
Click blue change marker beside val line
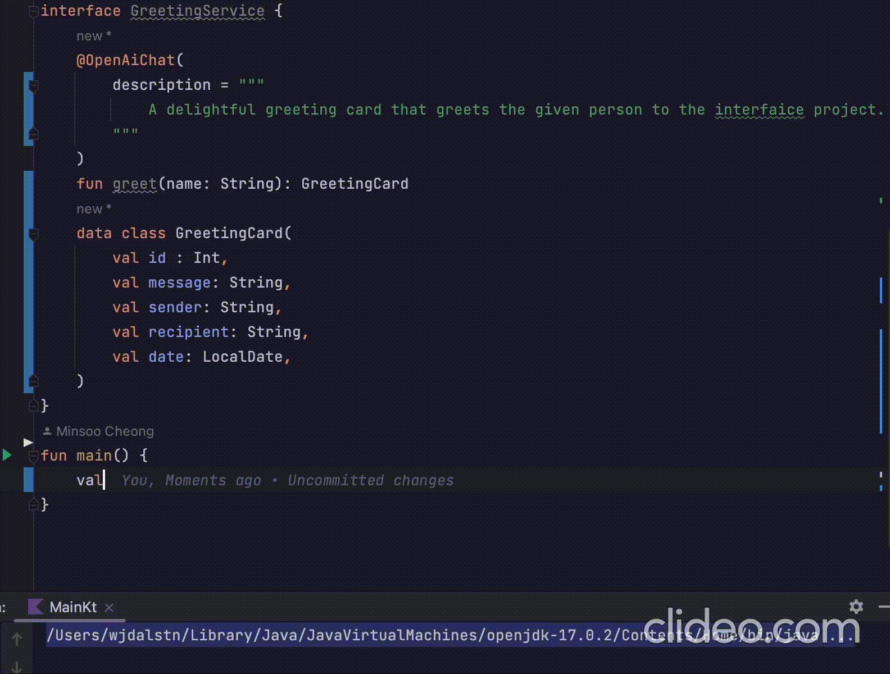click(x=28, y=480)
